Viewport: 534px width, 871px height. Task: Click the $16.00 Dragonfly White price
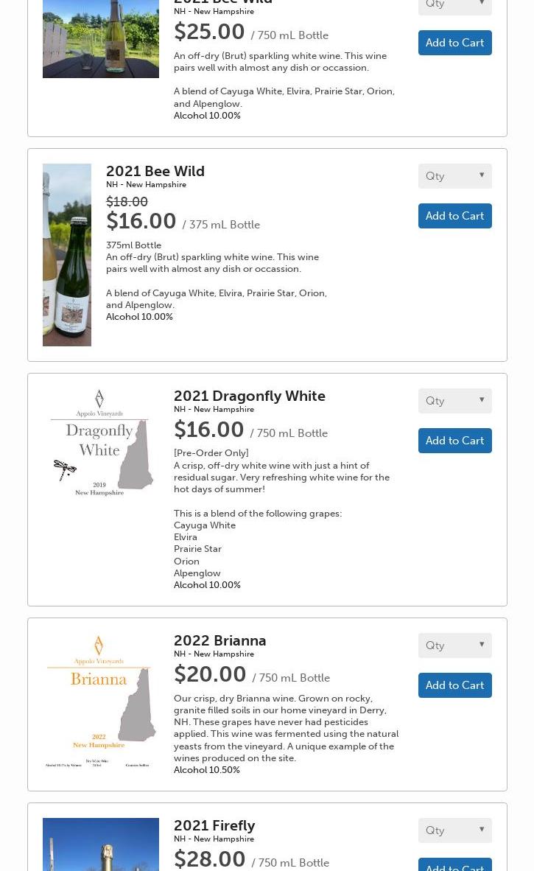pos(208,430)
